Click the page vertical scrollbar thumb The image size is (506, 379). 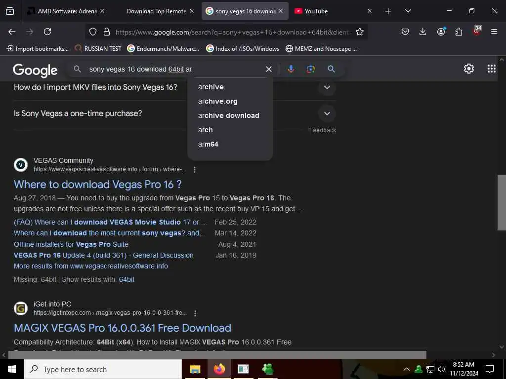click(x=502, y=202)
